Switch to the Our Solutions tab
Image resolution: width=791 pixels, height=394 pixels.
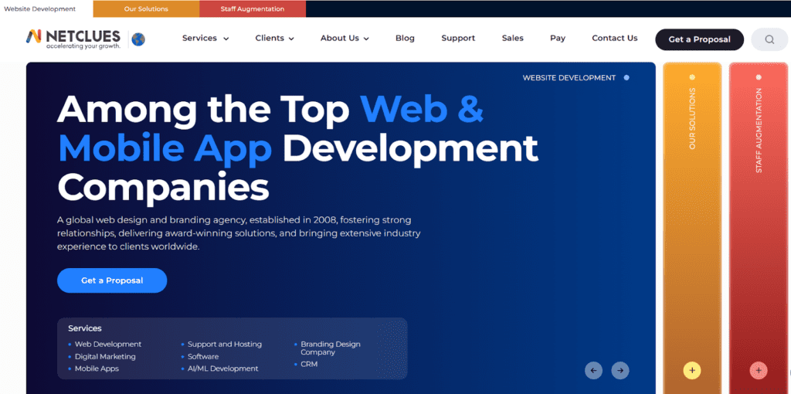coord(146,9)
